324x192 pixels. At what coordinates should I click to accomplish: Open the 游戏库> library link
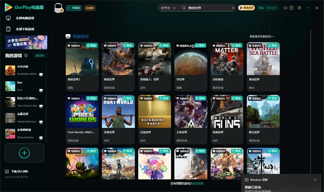click(40, 56)
